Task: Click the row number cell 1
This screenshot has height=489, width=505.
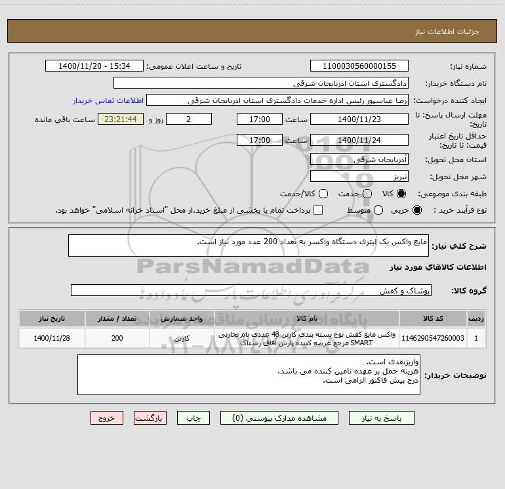Action: tap(476, 338)
